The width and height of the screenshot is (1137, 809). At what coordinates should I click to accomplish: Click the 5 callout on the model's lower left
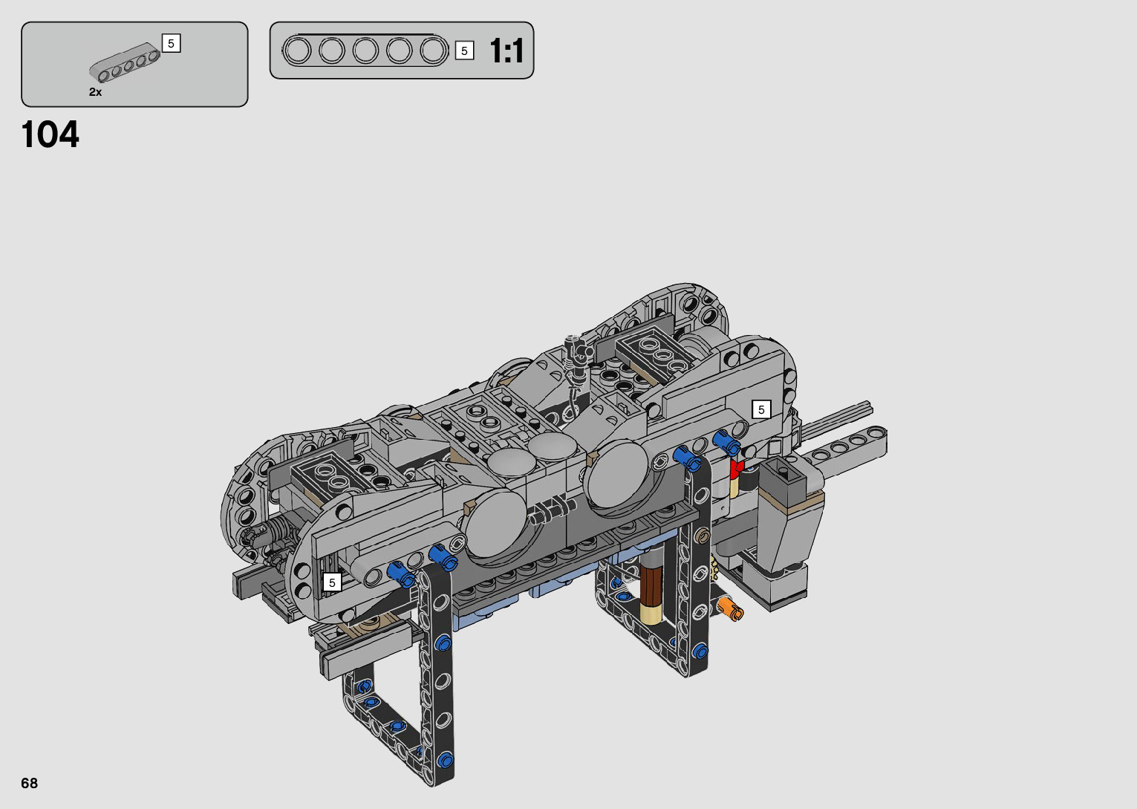[332, 582]
